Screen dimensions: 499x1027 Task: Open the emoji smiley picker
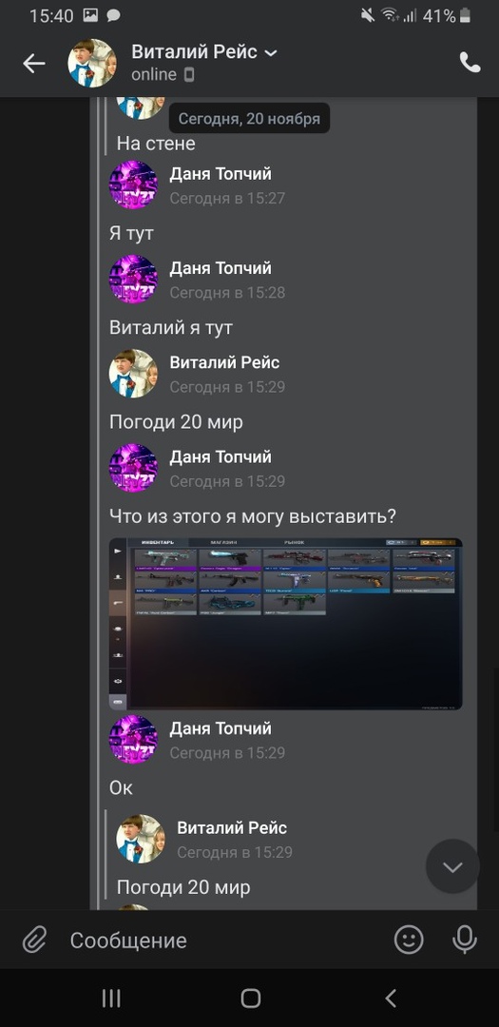click(x=408, y=940)
